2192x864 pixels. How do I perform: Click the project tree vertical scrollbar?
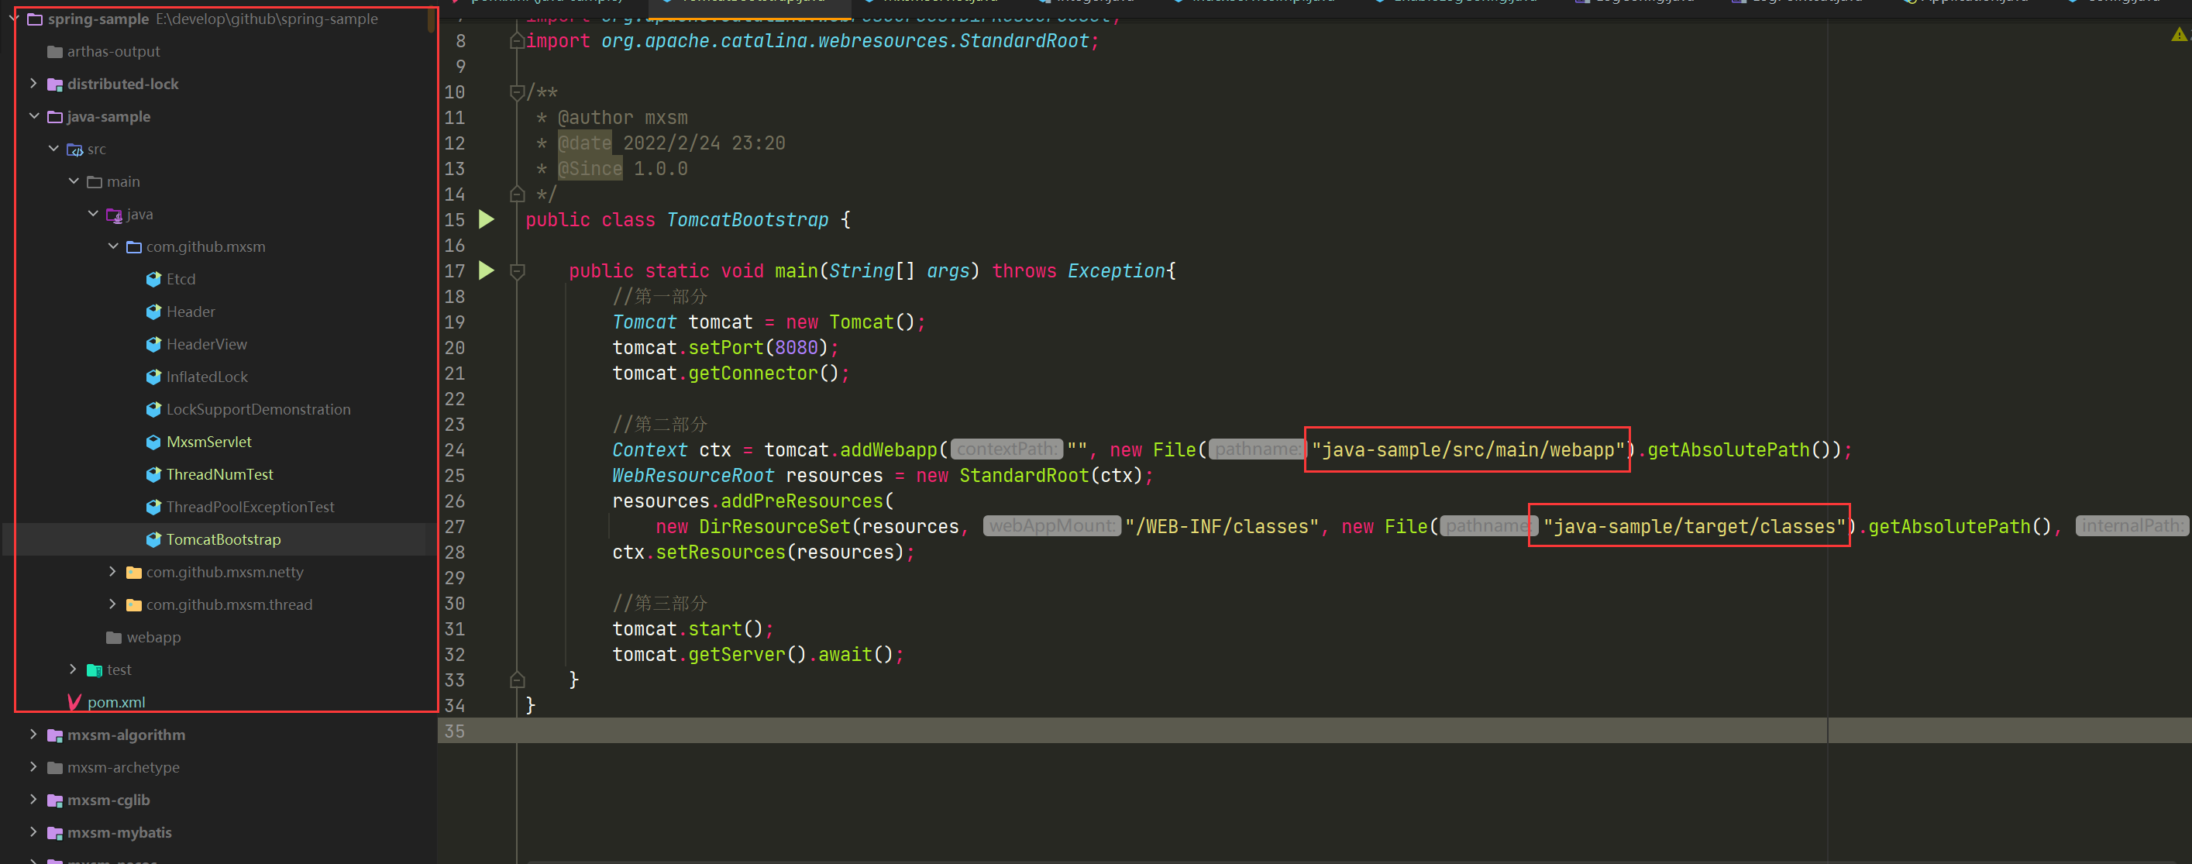432,19
